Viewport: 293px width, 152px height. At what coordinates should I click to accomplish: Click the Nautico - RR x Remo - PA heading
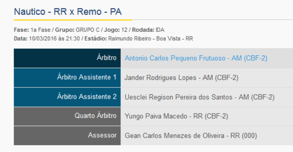point(68,12)
